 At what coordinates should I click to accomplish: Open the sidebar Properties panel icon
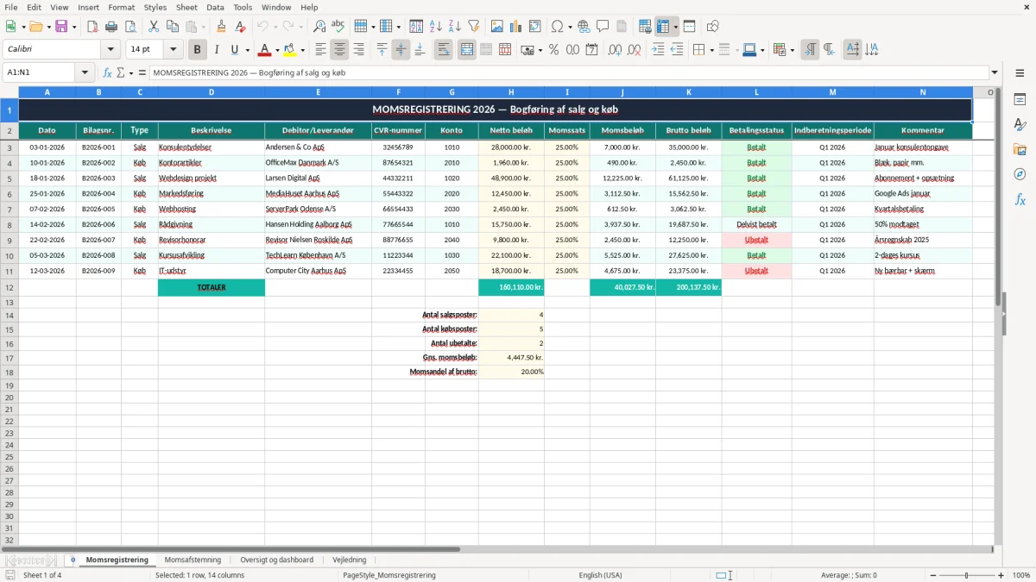(1020, 100)
